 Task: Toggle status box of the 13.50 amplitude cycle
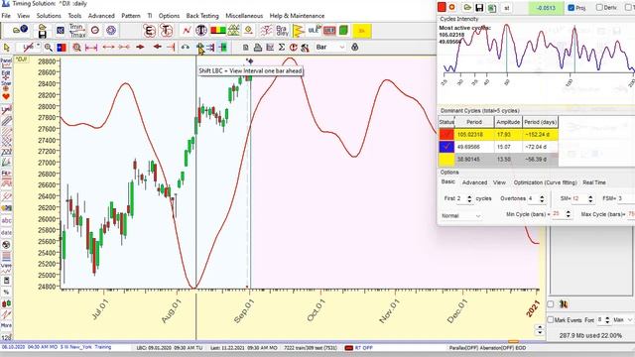446,160
